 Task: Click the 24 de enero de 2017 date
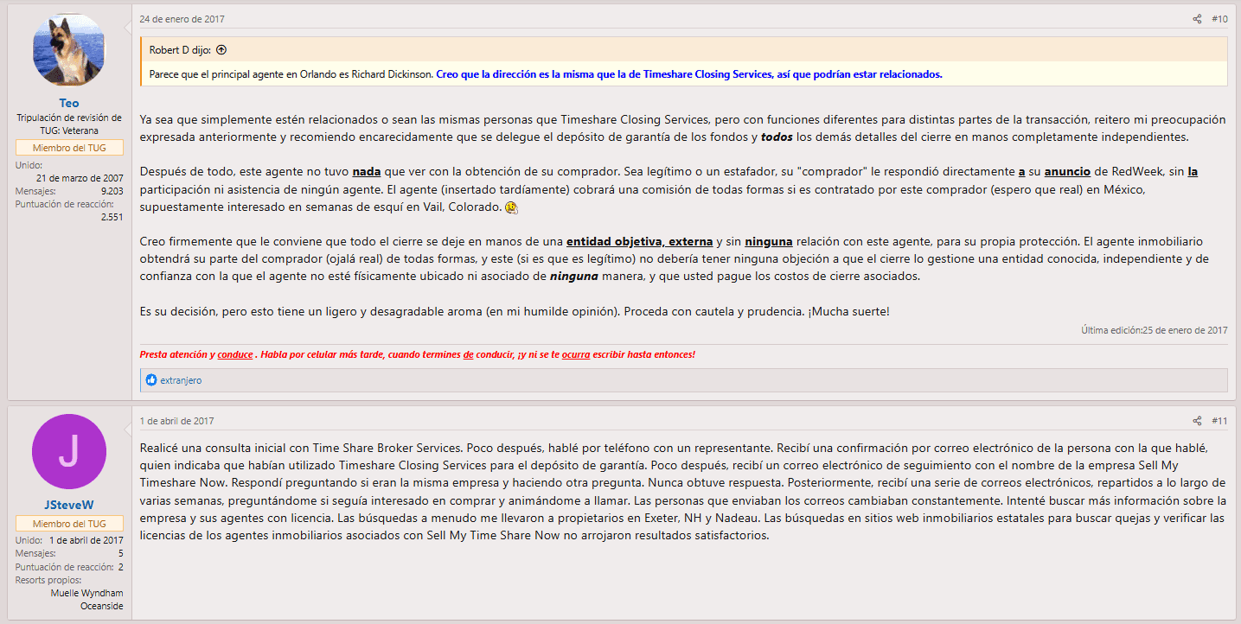(182, 19)
